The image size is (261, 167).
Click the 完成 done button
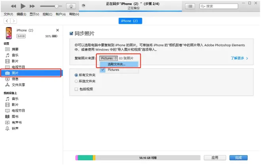(238, 158)
